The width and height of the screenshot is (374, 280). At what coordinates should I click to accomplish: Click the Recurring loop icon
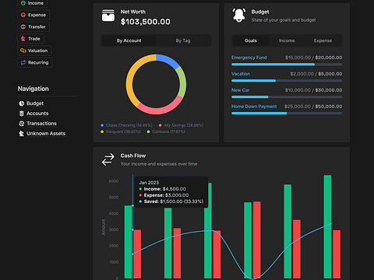click(x=23, y=62)
